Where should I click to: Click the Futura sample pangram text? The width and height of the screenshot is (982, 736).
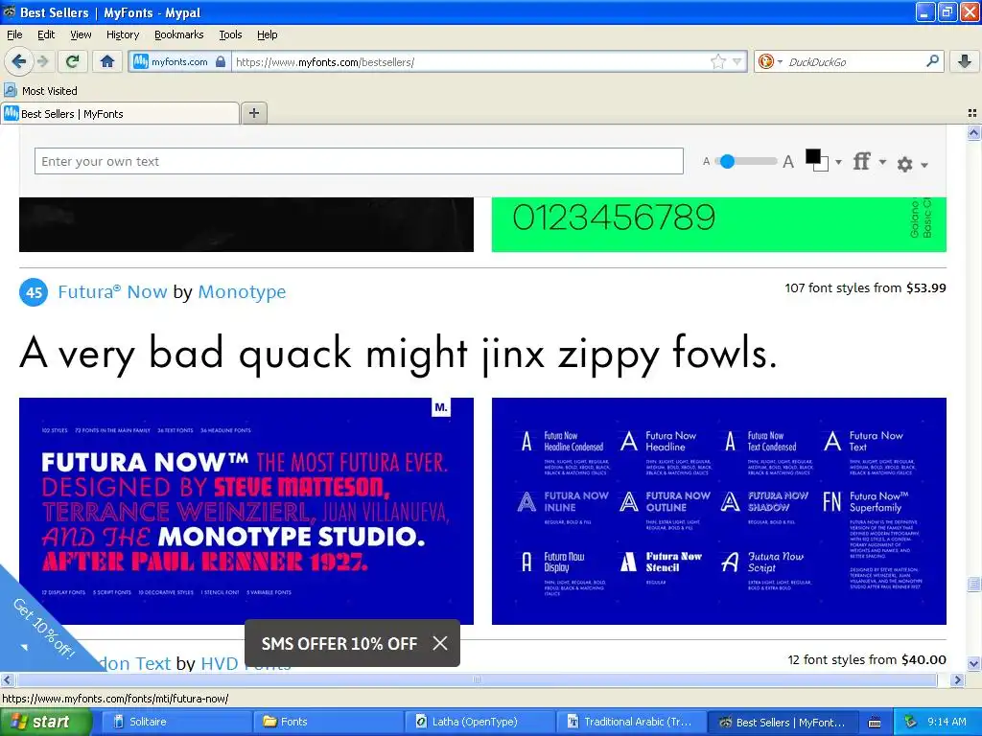tap(398, 355)
